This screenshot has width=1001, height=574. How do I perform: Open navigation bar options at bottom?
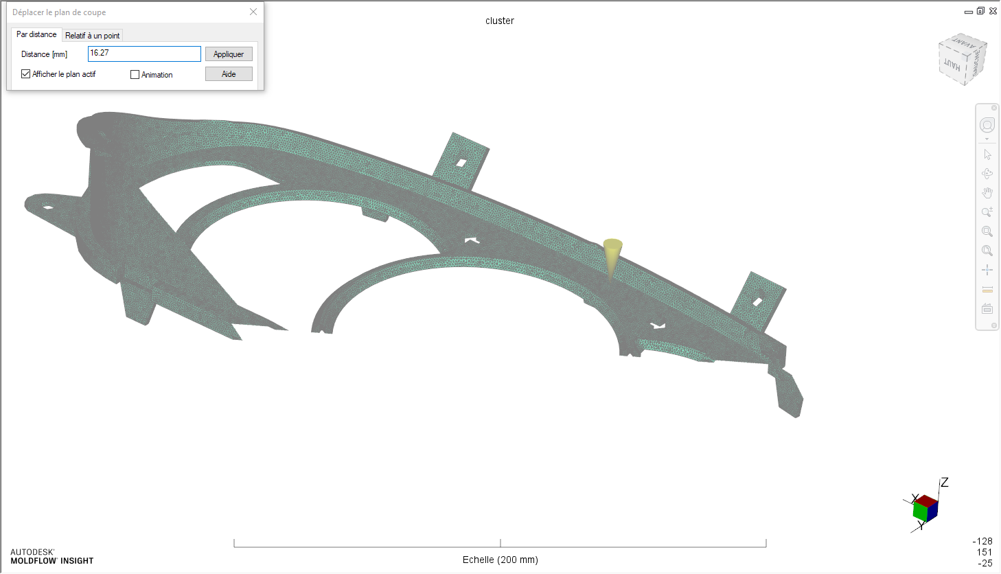993,325
